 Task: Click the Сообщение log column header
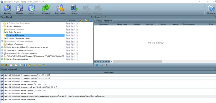coord(109,72)
